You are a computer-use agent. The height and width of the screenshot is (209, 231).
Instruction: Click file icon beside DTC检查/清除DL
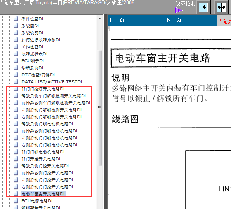coord(16,74)
